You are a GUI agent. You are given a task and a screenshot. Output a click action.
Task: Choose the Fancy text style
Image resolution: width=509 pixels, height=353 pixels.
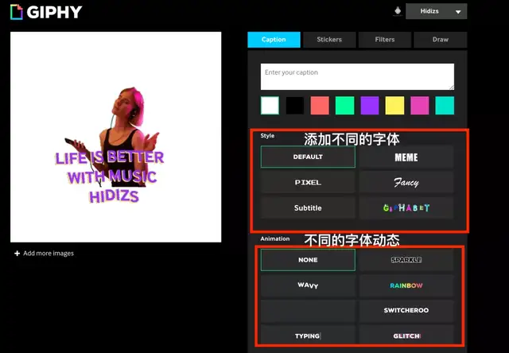pos(406,182)
